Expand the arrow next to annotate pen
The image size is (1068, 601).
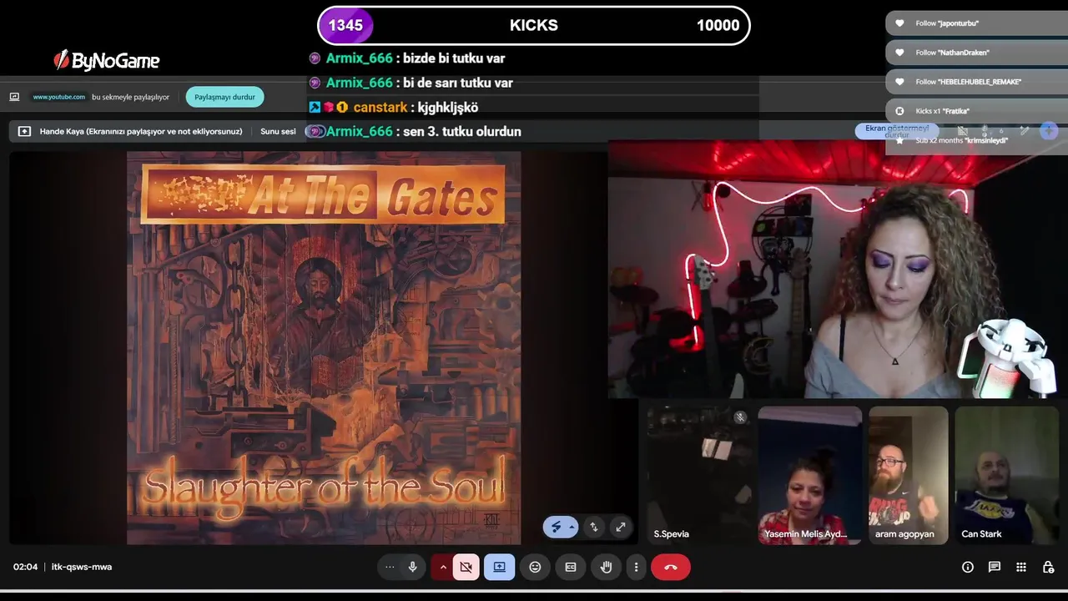point(572,527)
